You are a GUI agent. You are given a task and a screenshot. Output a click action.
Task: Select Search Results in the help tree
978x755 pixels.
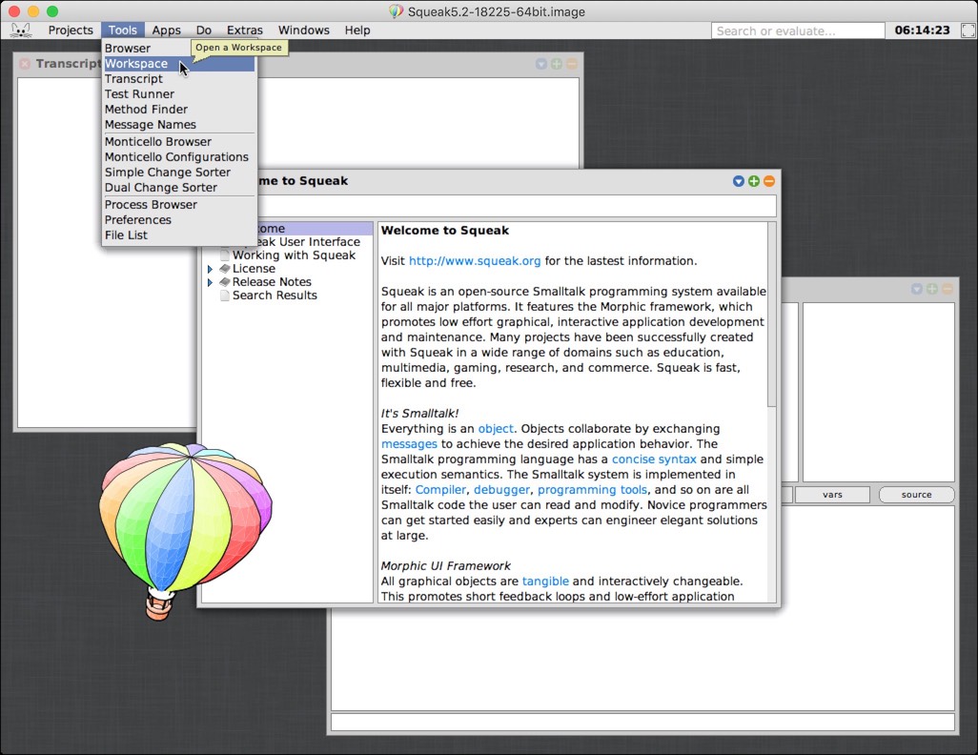click(275, 296)
